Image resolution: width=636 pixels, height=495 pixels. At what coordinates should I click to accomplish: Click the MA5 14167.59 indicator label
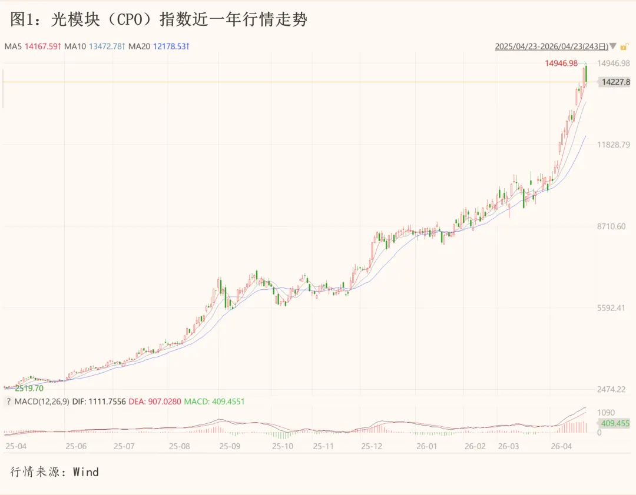(33, 46)
